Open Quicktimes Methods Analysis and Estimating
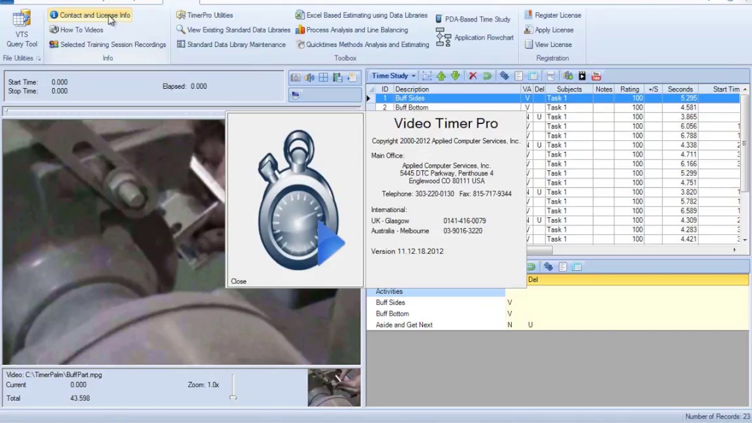Image resolution: width=752 pixels, height=423 pixels. click(362, 45)
